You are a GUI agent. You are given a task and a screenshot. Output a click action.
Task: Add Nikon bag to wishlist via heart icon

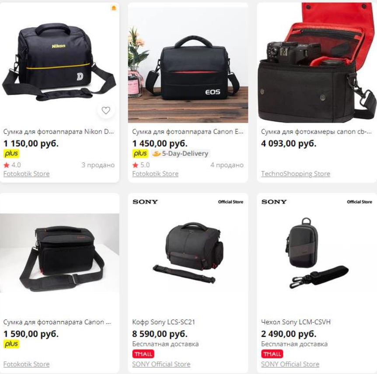coord(106,110)
